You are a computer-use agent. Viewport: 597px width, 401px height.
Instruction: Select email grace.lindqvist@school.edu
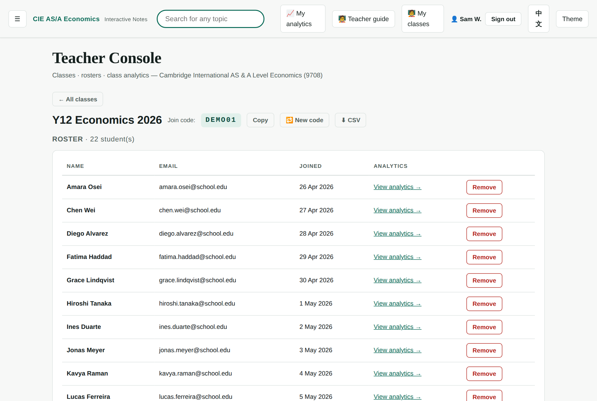tap(197, 280)
